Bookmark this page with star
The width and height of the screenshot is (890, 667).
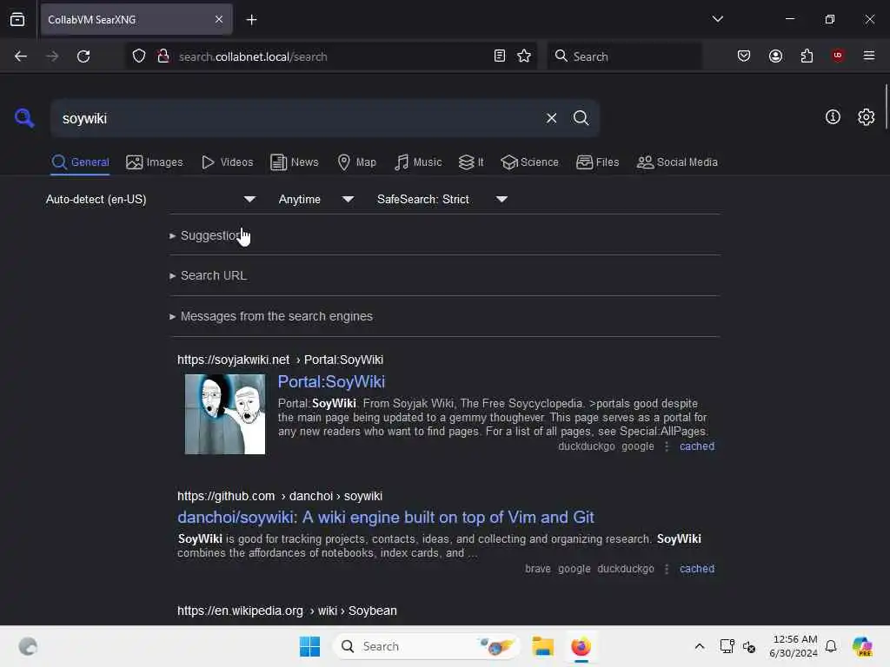pos(524,56)
